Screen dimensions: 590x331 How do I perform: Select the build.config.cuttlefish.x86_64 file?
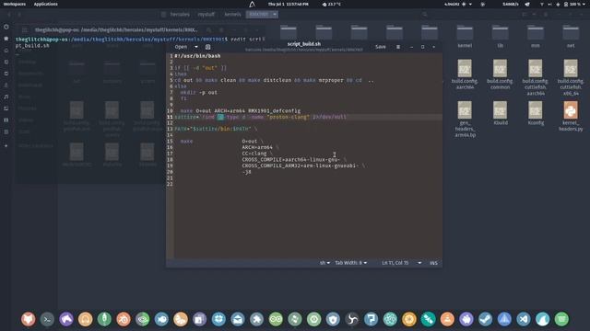[x=571, y=77]
